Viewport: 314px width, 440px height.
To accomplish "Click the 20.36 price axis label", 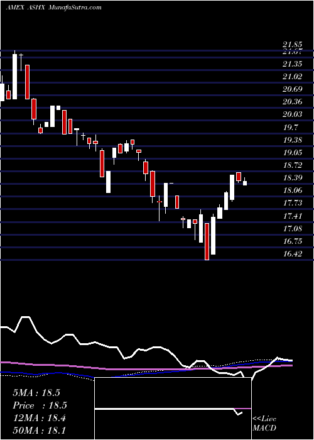I will coord(293,102).
